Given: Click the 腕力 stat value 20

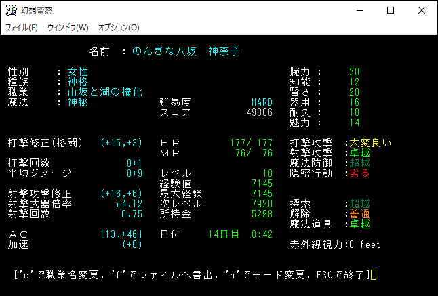Looking at the screenshot, I should 354,72.
